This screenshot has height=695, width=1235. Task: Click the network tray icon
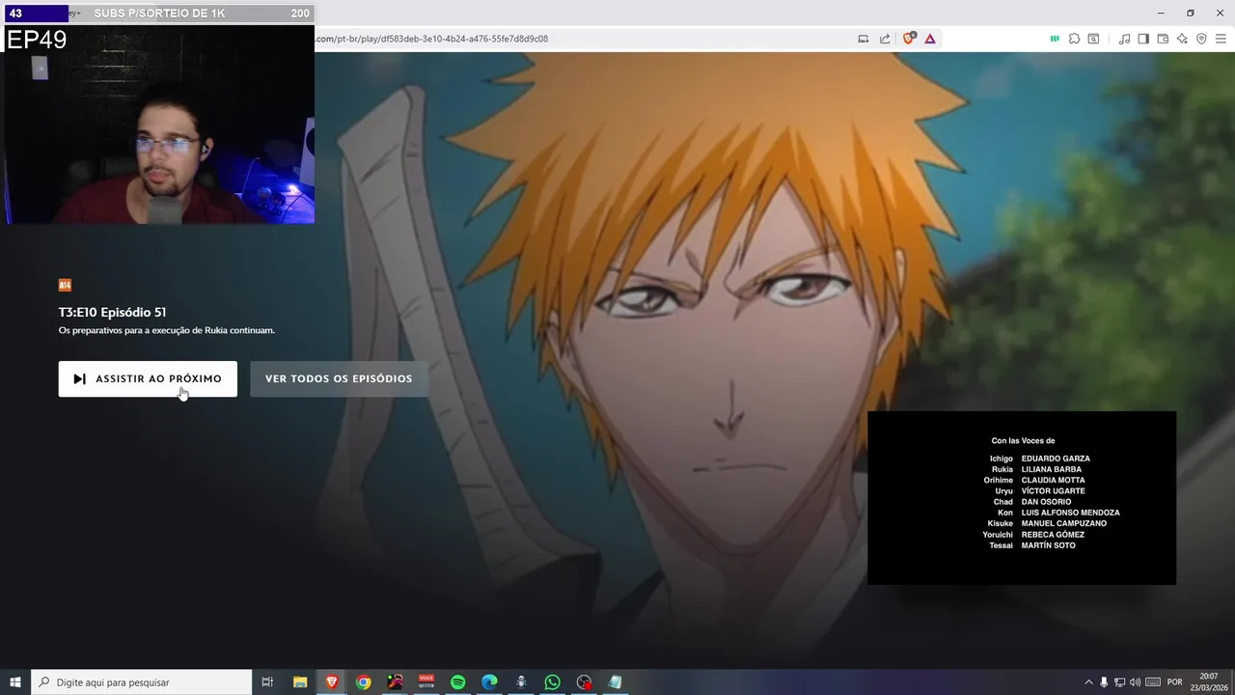pos(1119,682)
